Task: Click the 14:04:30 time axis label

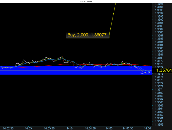Action: click(90, 128)
